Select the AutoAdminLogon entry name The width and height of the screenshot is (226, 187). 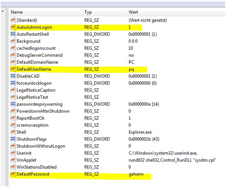click(34, 27)
